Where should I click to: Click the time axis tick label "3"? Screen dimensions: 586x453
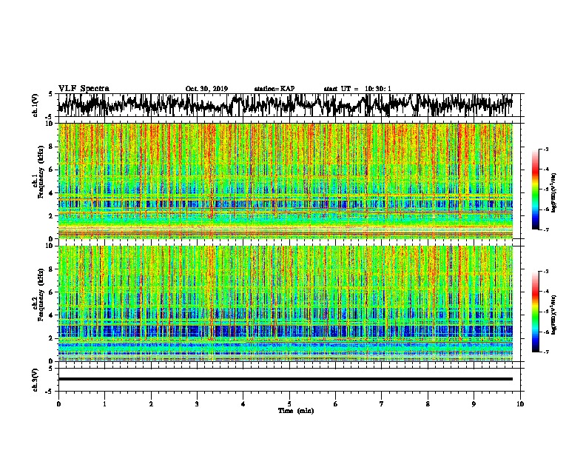pyautogui.click(x=197, y=404)
